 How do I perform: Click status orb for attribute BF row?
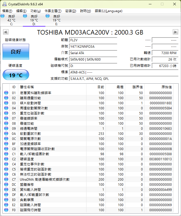[6, 144]
